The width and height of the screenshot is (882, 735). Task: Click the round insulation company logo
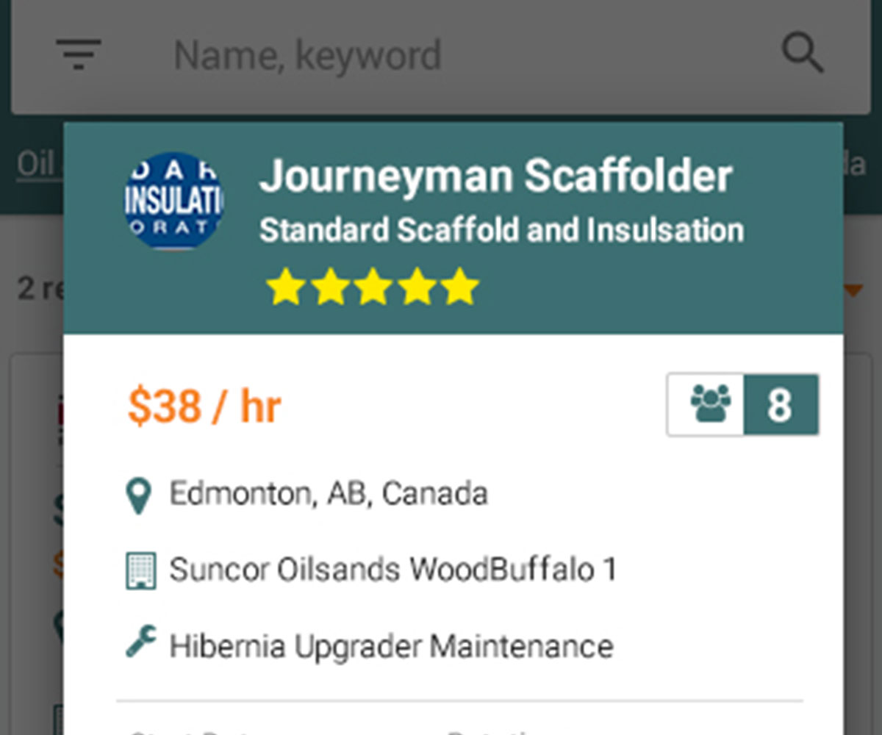pyautogui.click(x=173, y=201)
